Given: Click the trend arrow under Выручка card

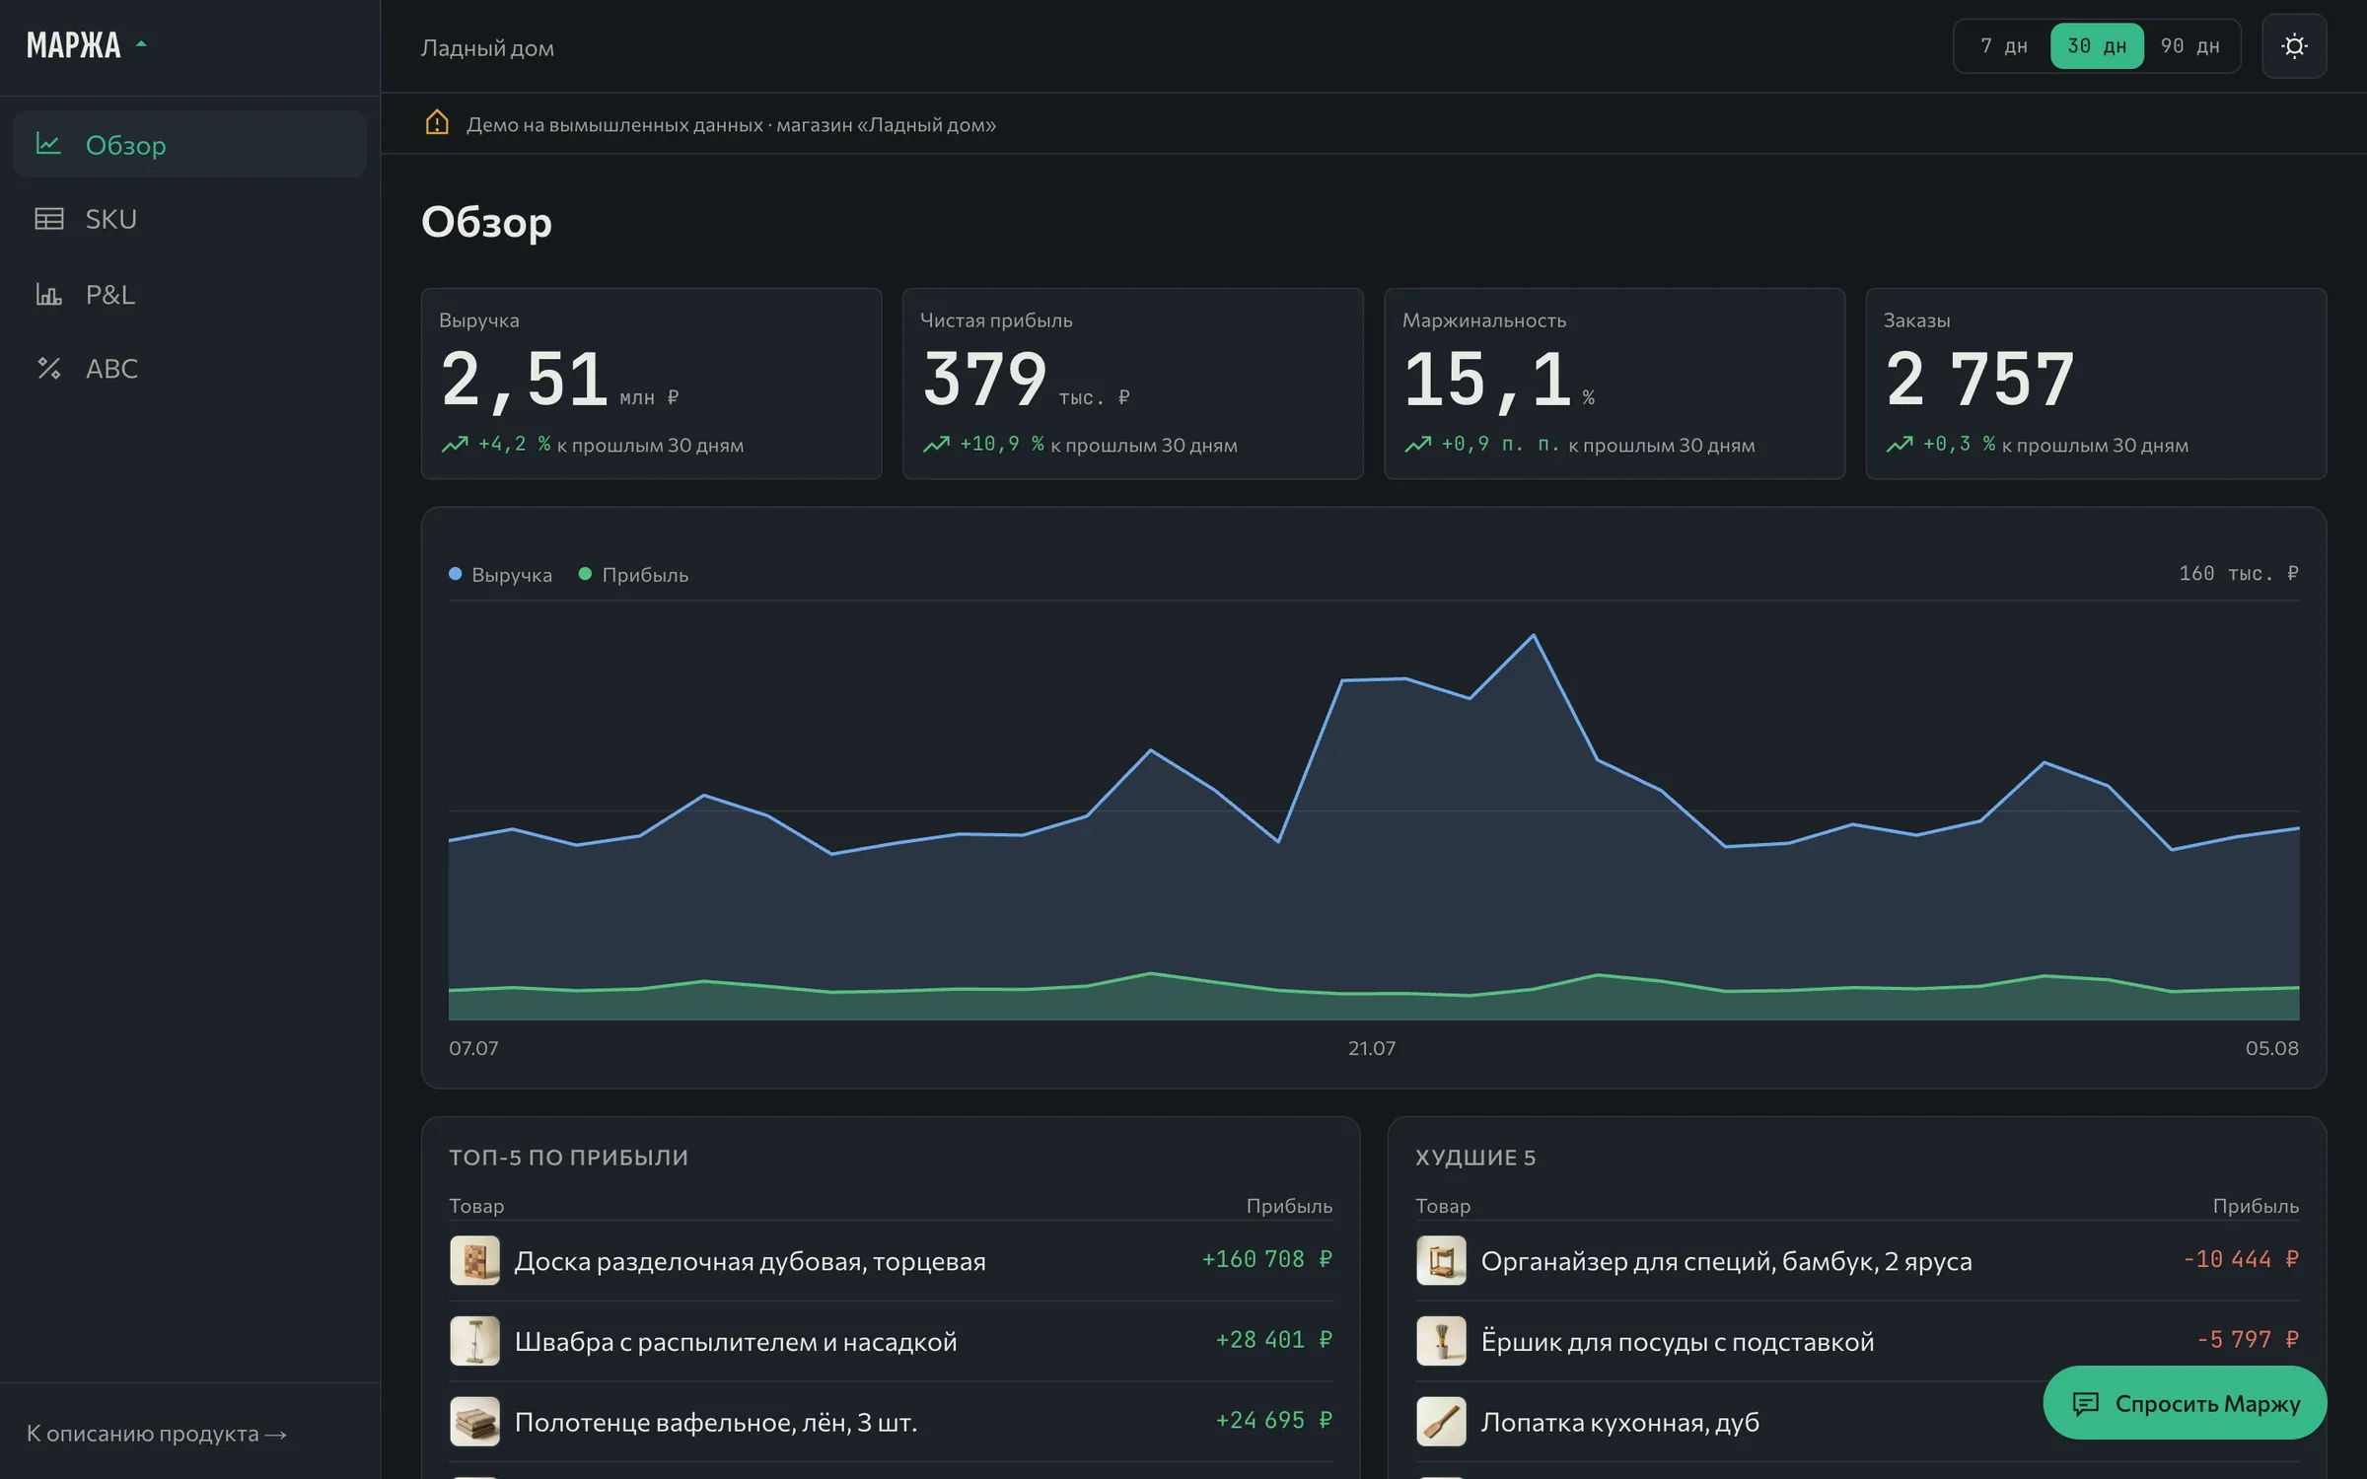Looking at the screenshot, I should (455, 445).
